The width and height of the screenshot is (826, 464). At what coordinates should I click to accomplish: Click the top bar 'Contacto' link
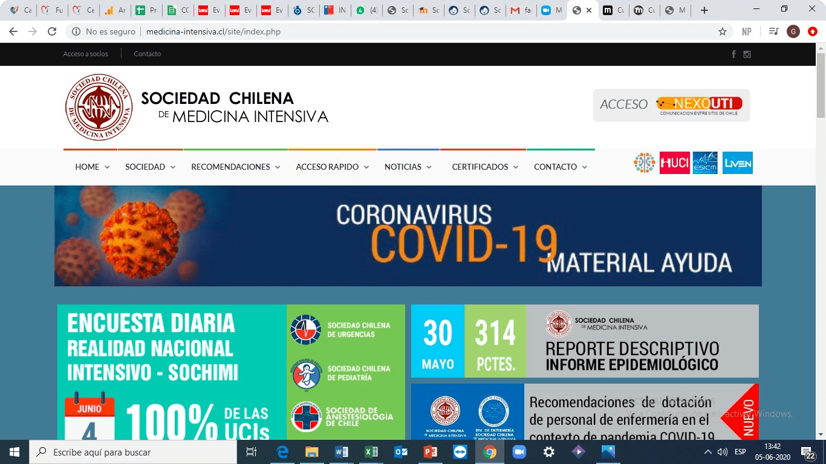[148, 54]
